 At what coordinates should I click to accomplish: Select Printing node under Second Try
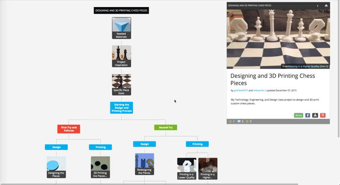[197, 144]
